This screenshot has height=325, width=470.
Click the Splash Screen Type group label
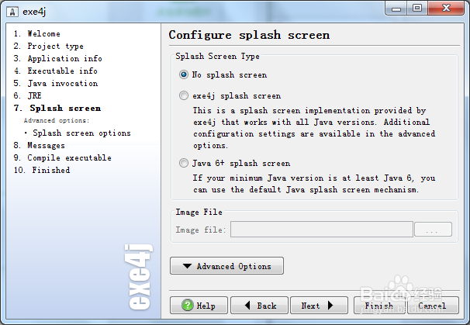click(218, 56)
